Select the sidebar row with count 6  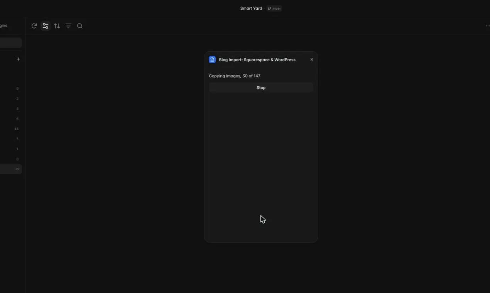coord(11,119)
